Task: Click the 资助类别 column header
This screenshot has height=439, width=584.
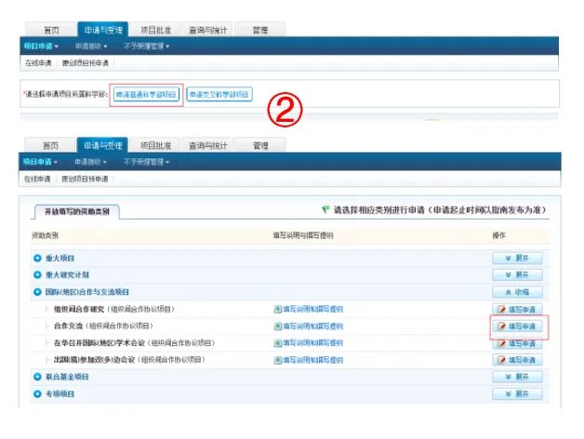Action: click(45, 235)
